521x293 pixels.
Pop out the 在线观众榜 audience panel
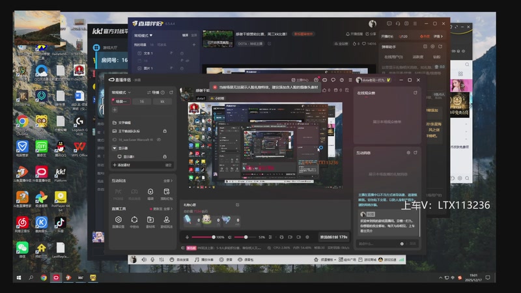pyautogui.click(x=415, y=92)
